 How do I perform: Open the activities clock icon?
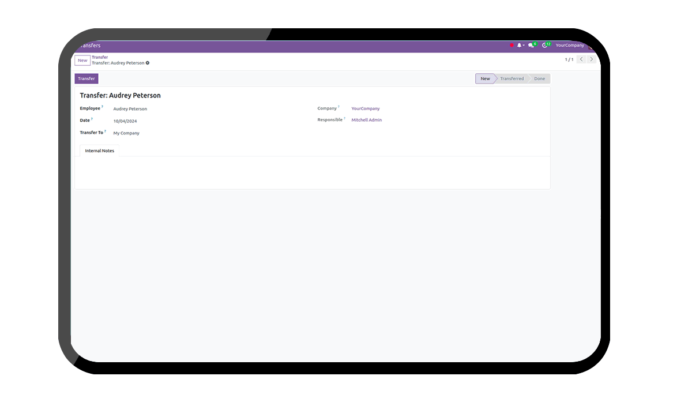[545, 45]
